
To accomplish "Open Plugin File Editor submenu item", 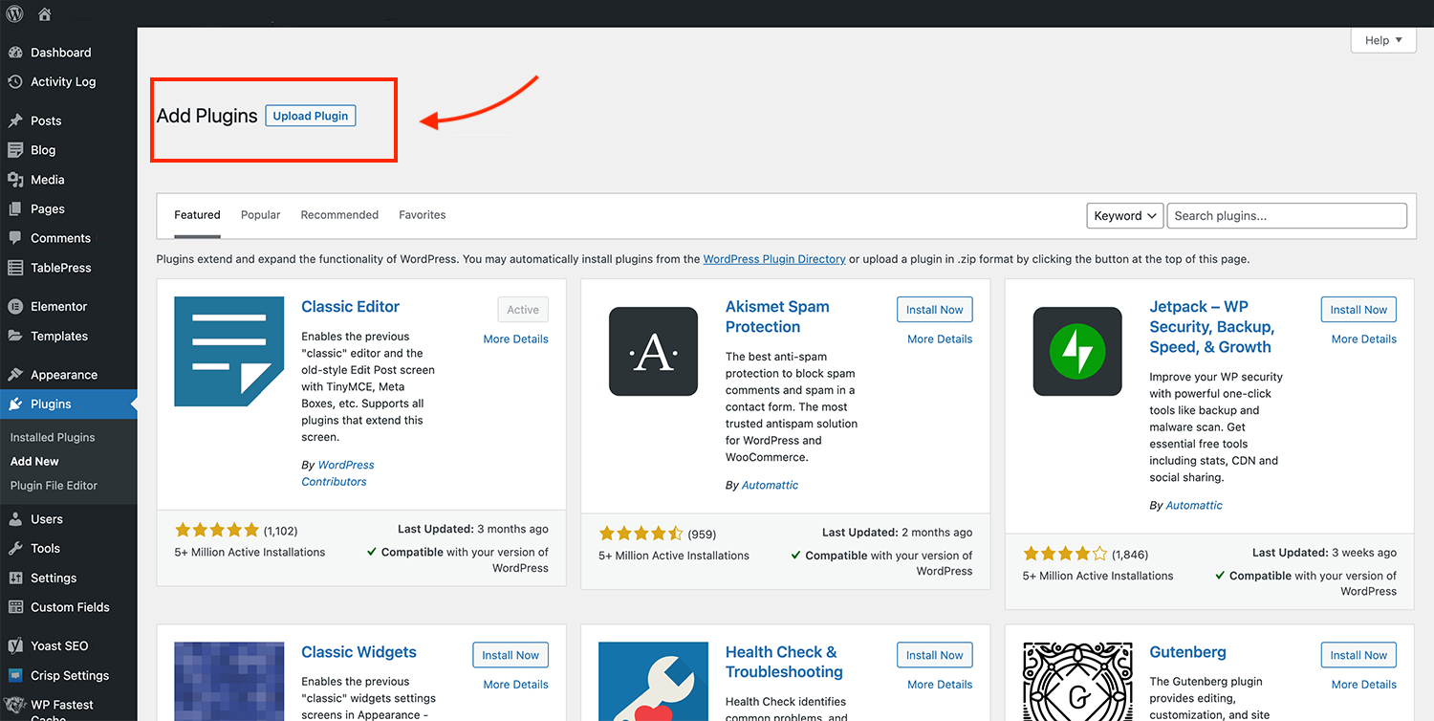I will [54, 486].
